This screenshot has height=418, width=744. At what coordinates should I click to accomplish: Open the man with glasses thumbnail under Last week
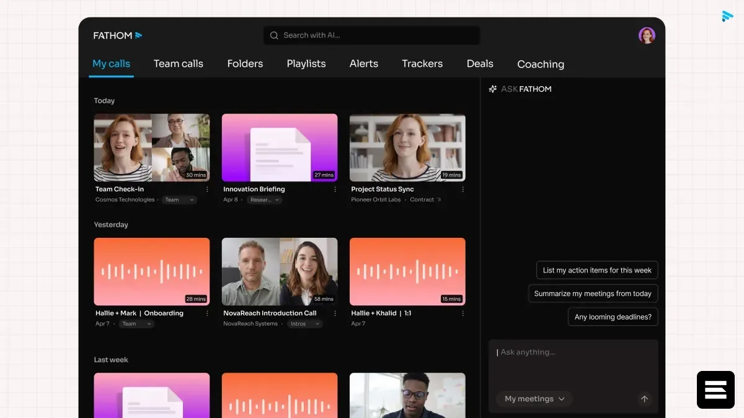click(x=407, y=395)
